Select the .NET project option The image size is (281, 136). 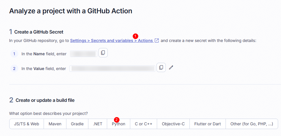coord(98,124)
